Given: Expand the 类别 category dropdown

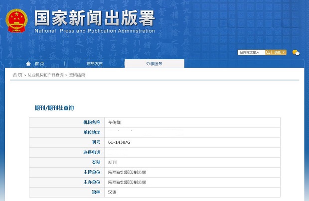Looking at the screenshot, I should point(280,52).
